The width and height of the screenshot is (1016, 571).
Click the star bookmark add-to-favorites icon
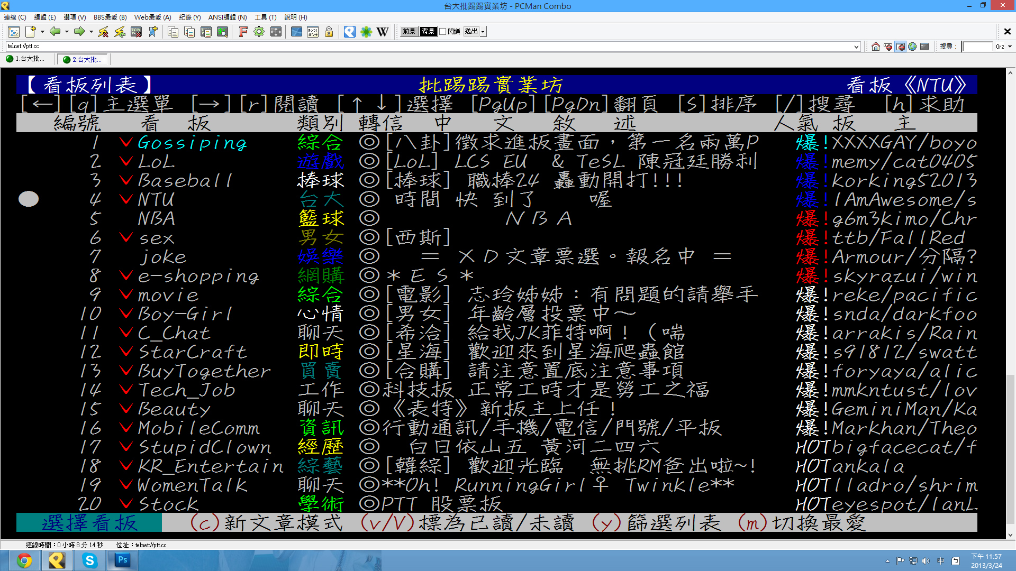(x=153, y=32)
